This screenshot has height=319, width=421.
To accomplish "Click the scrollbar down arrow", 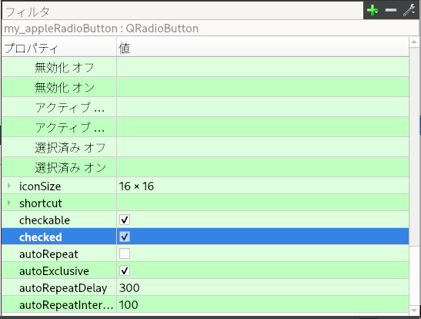I will pos(414,311).
